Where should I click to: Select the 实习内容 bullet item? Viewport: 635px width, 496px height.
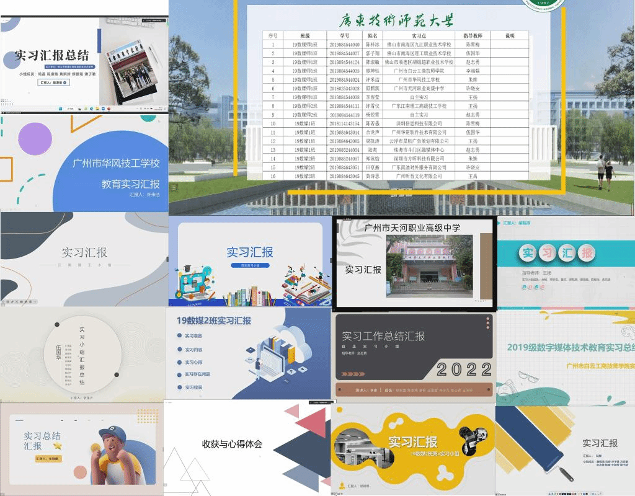click(x=193, y=349)
